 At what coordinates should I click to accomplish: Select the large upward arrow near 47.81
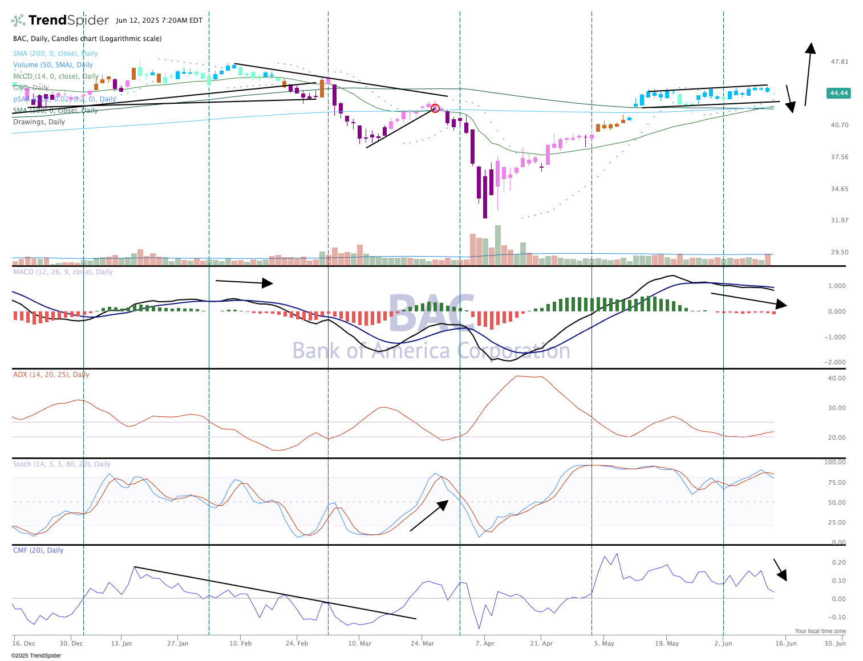[808, 74]
